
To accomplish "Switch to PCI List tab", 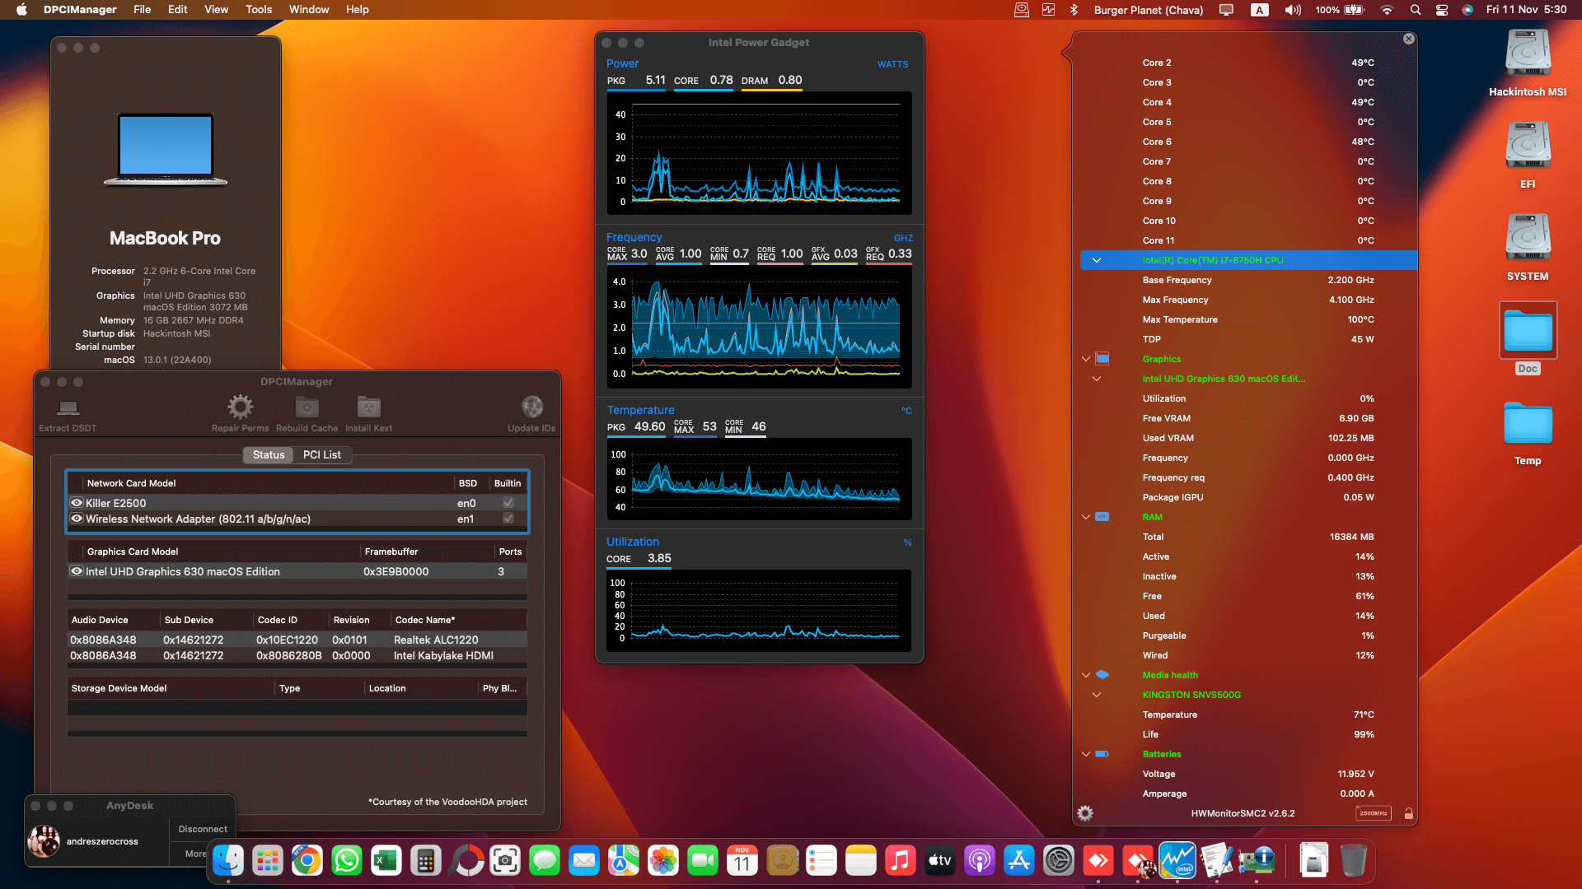I will (x=322, y=454).
